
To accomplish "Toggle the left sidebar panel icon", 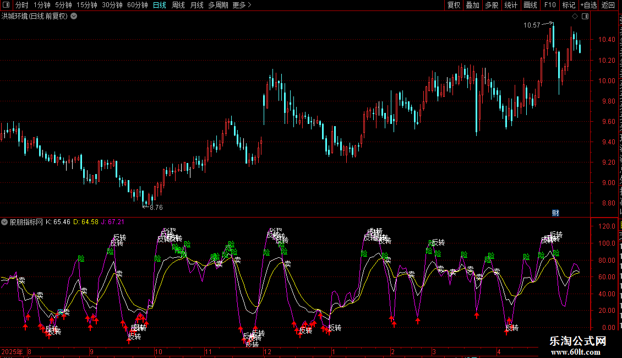I will [x=6, y=5].
